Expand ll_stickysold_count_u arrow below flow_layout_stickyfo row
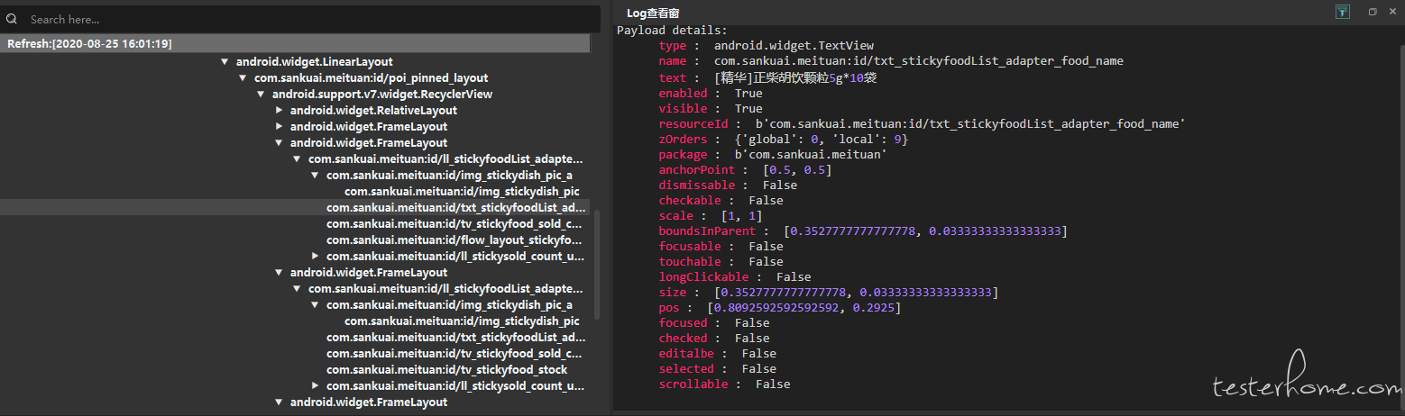The image size is (1405, 416). 315,257
